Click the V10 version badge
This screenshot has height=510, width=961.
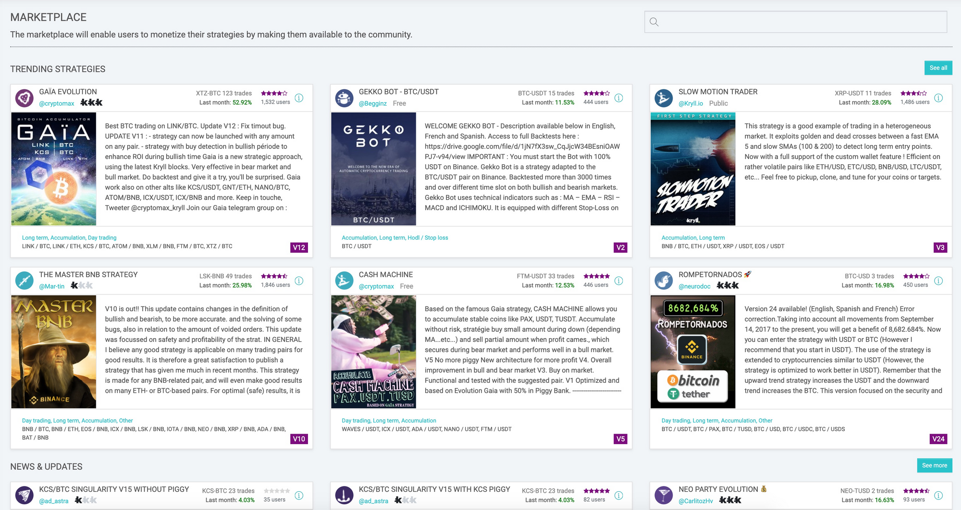pyautogui.click(x=299, y=439)
